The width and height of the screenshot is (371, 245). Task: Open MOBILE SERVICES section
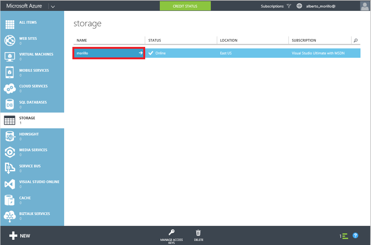pyautogui.click(x=34, y=70)
